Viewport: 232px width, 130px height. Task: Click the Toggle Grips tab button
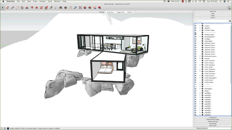point(120,12)
